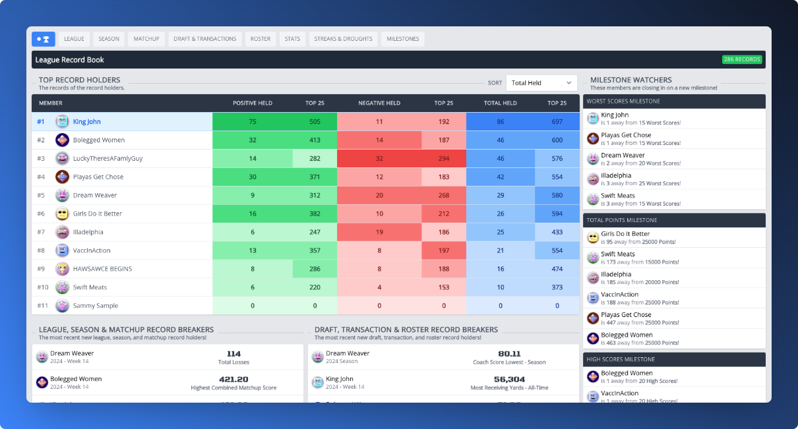Click LuckyTheresAFamlyGuy's avatar icon
The height and width of the screenshot is (429, 798).
point(62,158)
